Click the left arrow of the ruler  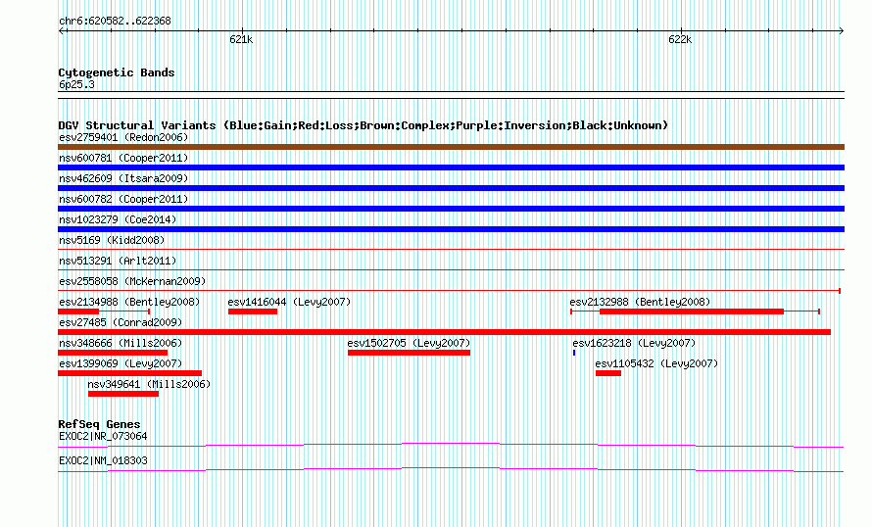tap(61, 31)
